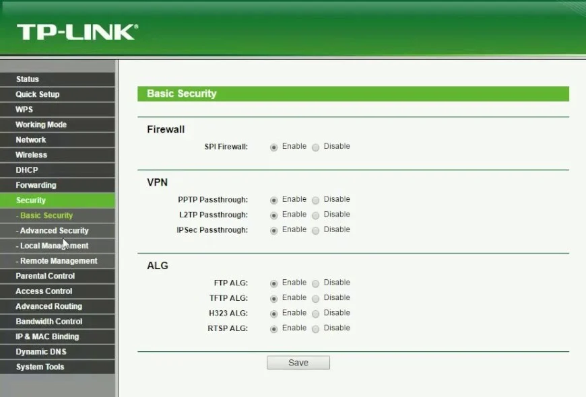The image size is (586, 397).
Task: Disable FTP ALG option
Action: coord(316,284)
